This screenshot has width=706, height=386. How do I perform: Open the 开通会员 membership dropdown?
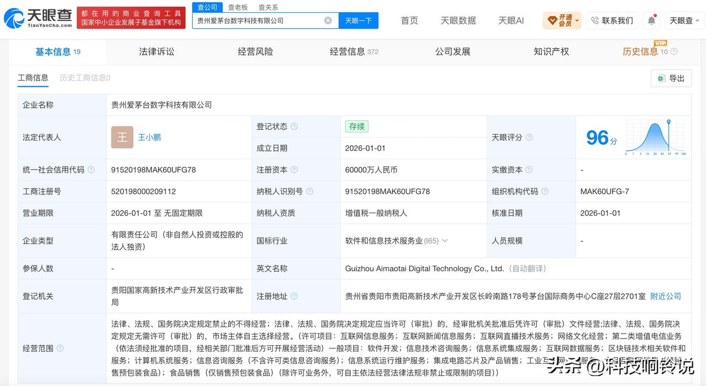(x=562, y=20)
